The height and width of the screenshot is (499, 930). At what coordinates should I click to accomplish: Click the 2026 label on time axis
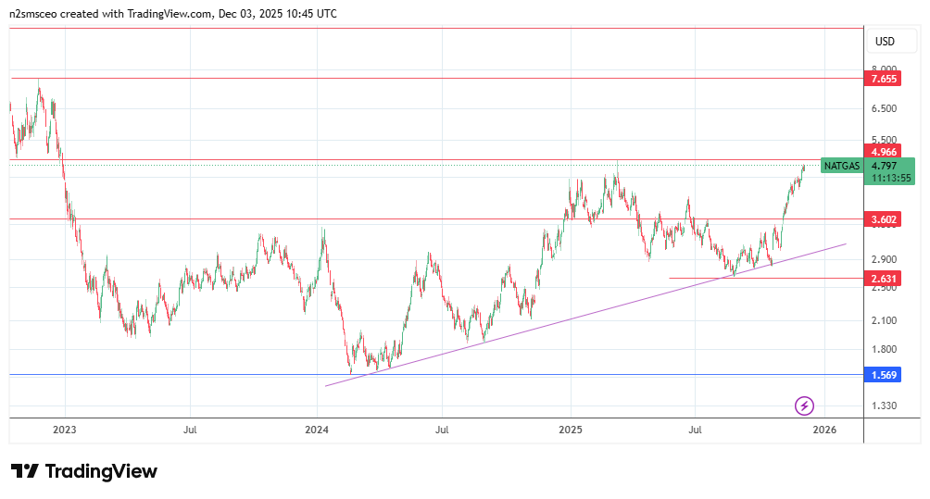pos(824,430)
